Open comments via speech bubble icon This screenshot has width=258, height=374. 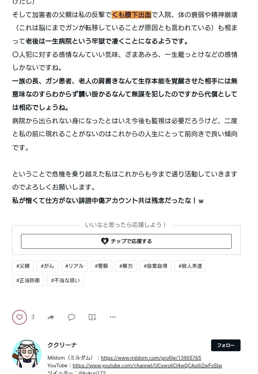tap(72, 317)
